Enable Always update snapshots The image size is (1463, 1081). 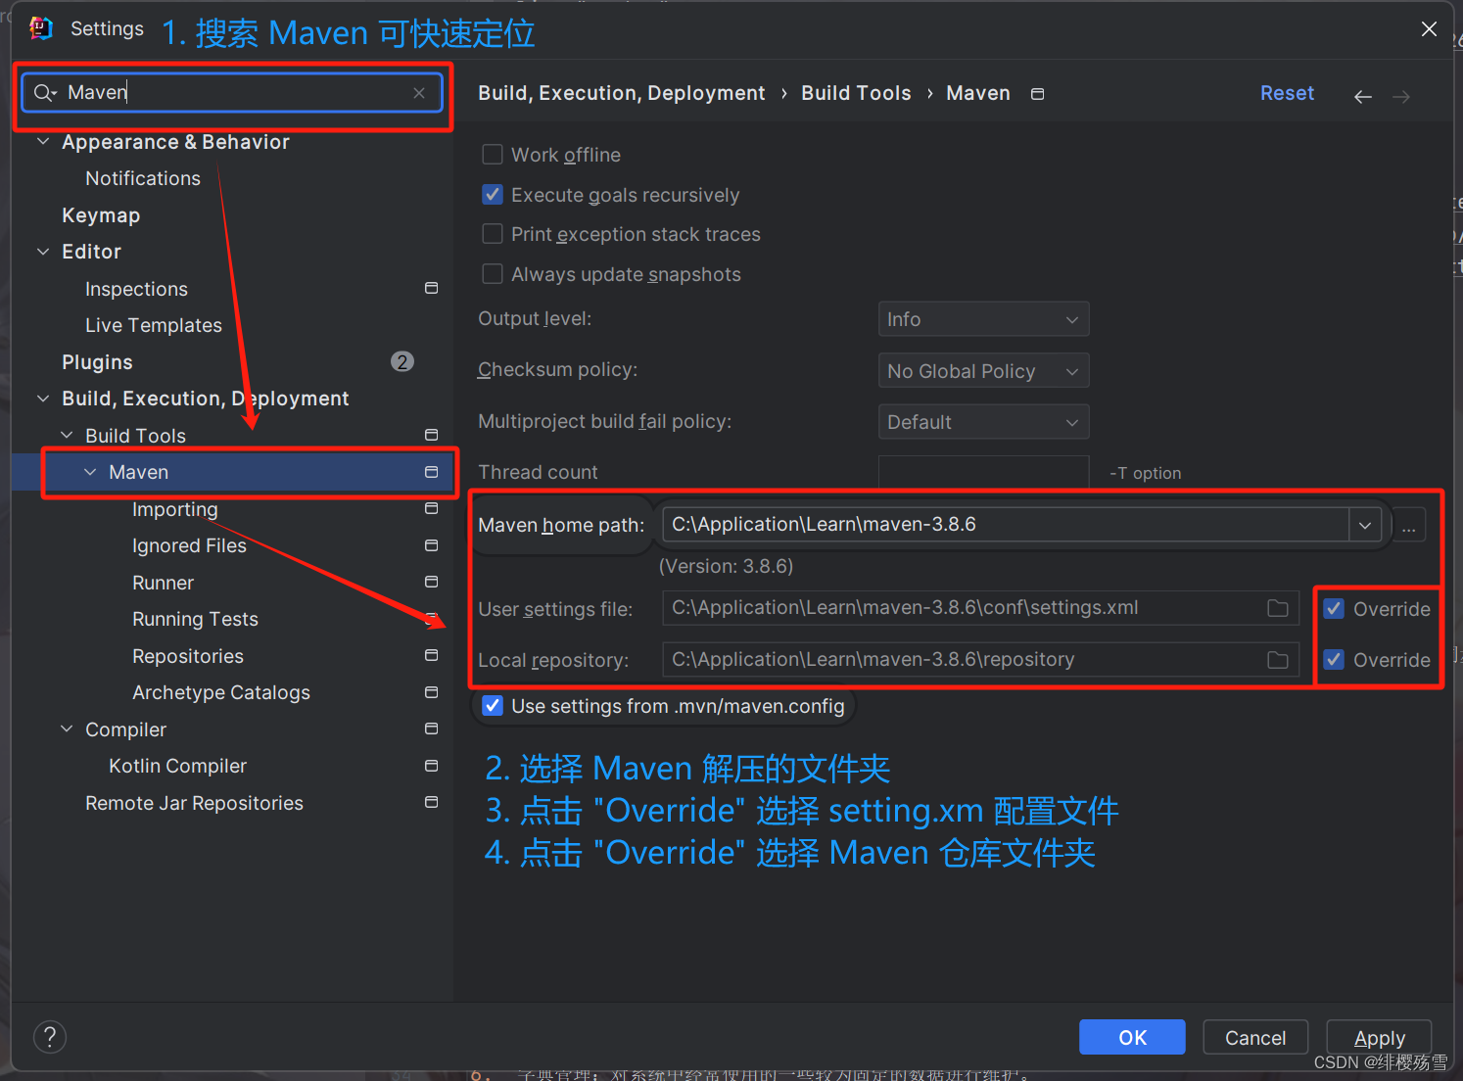point(493,274)
